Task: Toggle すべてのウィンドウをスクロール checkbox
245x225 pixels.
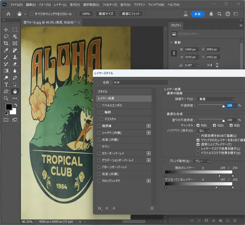Action: [x=31, y=14]
